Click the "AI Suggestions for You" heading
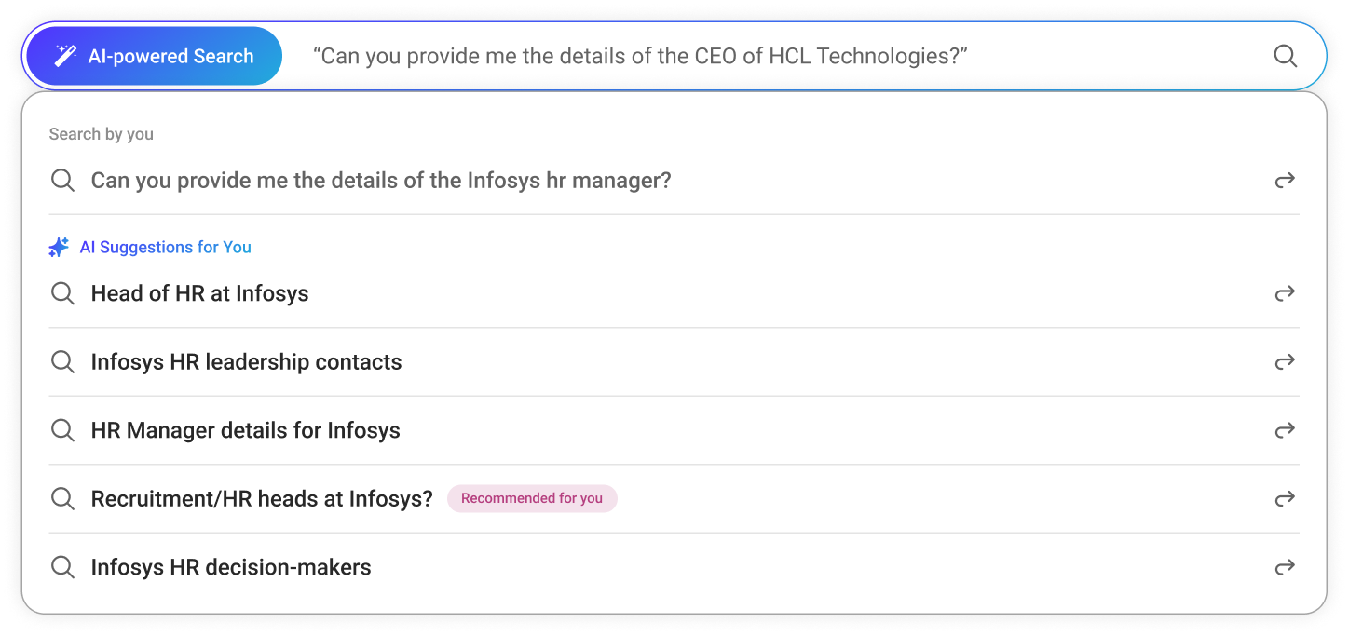Screen dimensions: 1349x636 coord(166,248)
